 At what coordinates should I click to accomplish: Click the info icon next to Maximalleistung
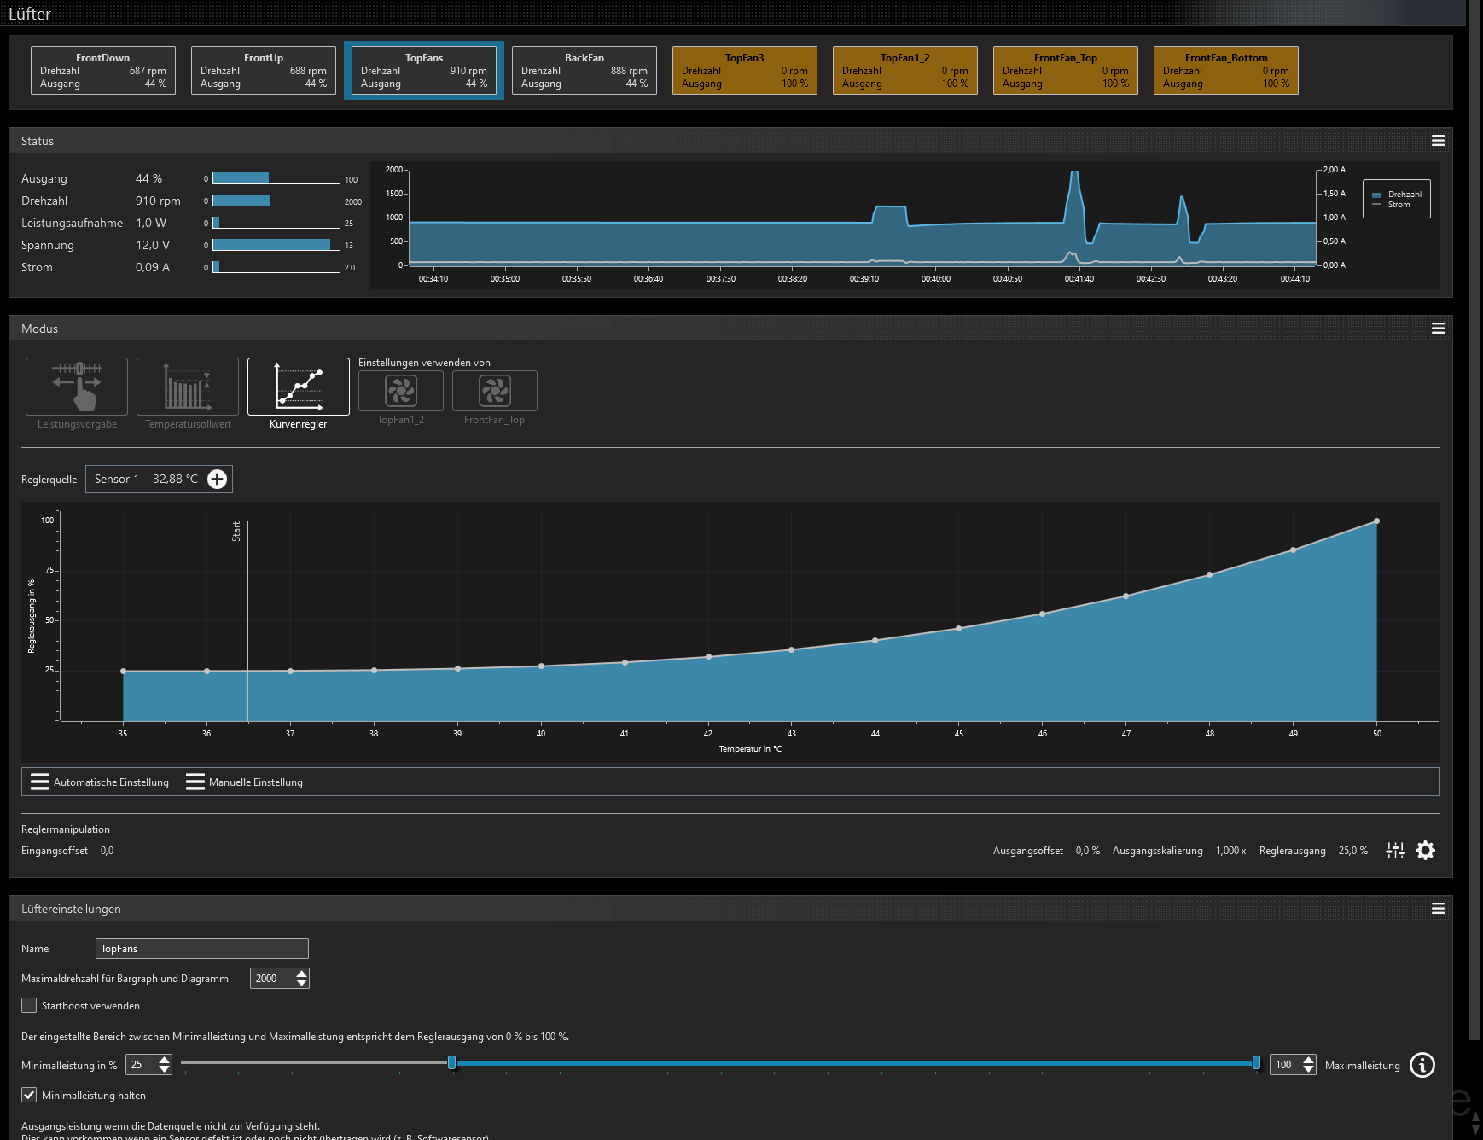1422,1065
